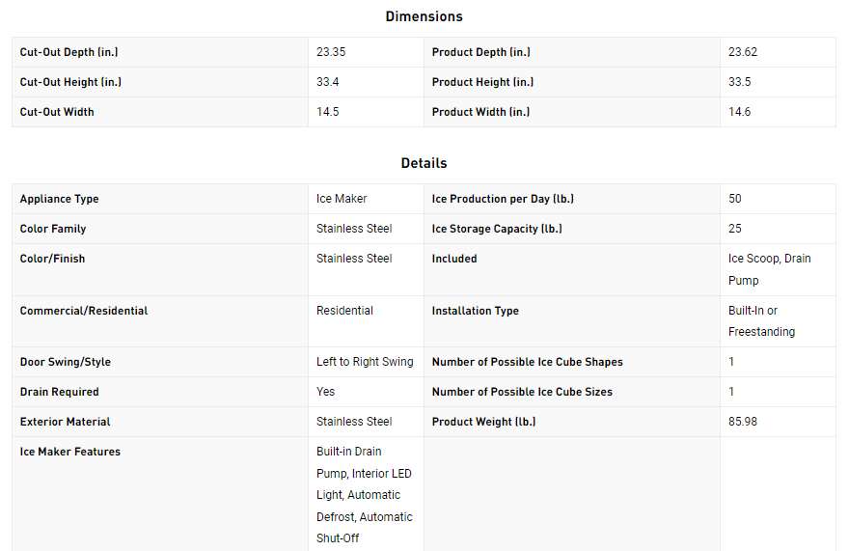Click the Ice Storage Capacity (lb.) label

pos(497,229)
